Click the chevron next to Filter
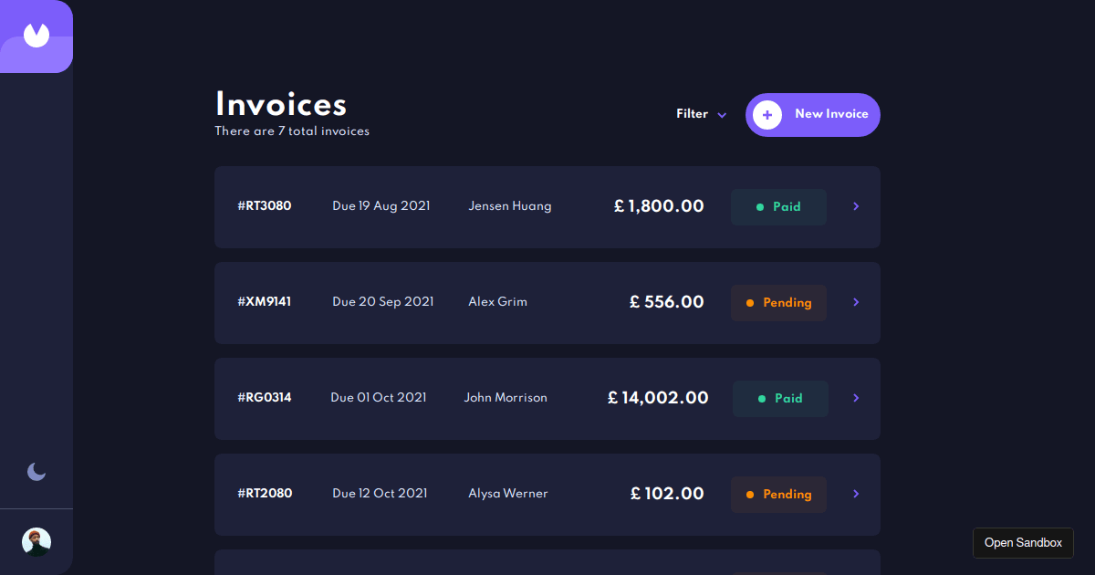 tap(722, 115)
